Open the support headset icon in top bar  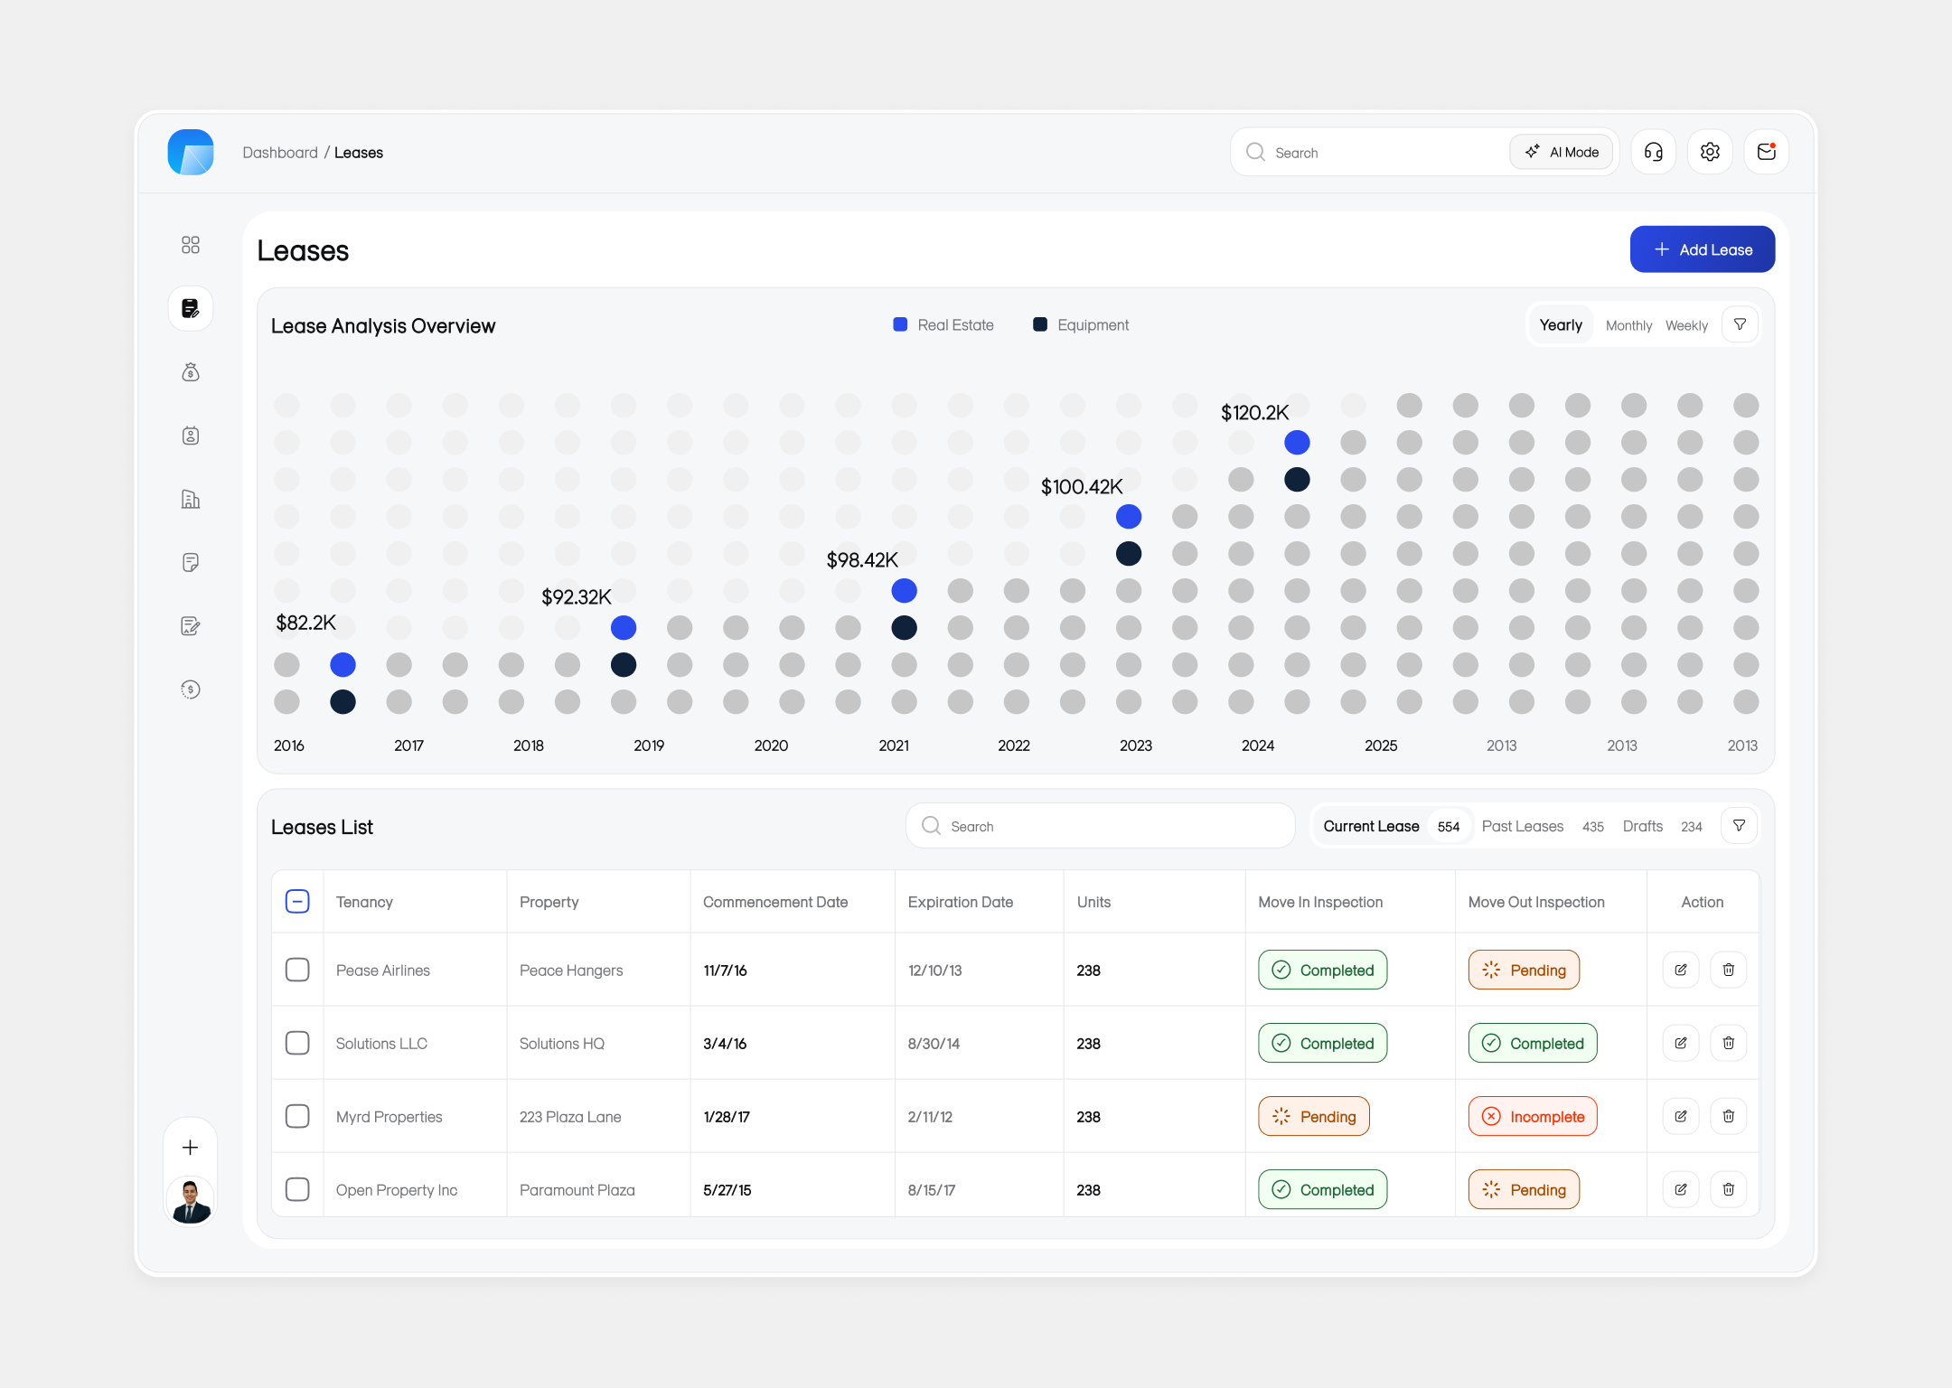click(1654, 151)
